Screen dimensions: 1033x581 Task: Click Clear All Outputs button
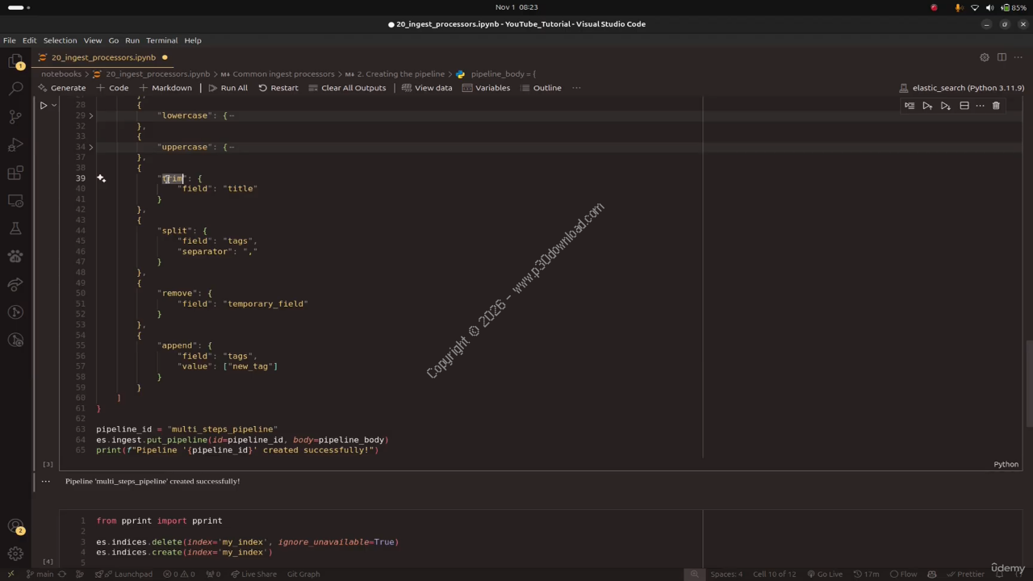[347, 88]
